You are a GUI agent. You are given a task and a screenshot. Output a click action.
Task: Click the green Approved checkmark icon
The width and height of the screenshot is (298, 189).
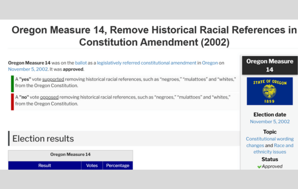[259, 167]
